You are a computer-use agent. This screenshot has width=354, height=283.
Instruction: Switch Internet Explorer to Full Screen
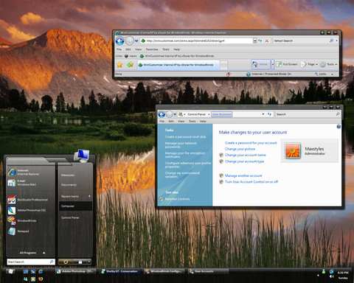click(x=287, y=64)
